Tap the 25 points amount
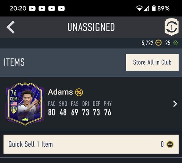Image resolution: width=182 pixels, height=163 pixels. tap(168, 43)
